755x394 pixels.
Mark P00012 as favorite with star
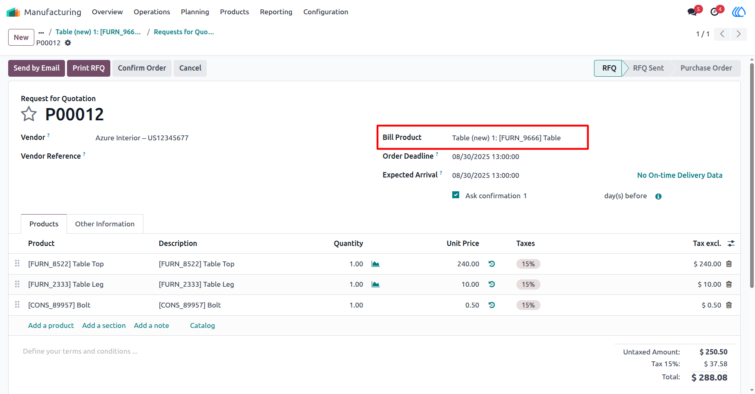pos(29,114)
